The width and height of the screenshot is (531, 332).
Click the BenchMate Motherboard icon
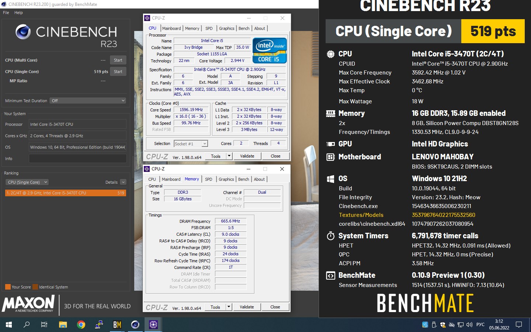331,157
